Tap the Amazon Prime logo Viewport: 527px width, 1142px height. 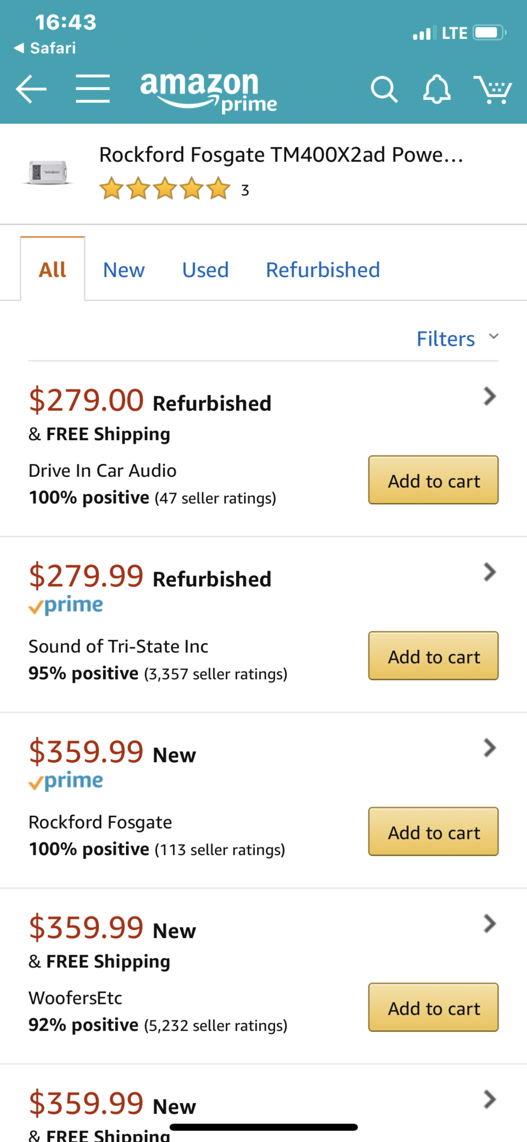coord(208,90)
